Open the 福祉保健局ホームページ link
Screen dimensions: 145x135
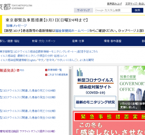(72, 30)
